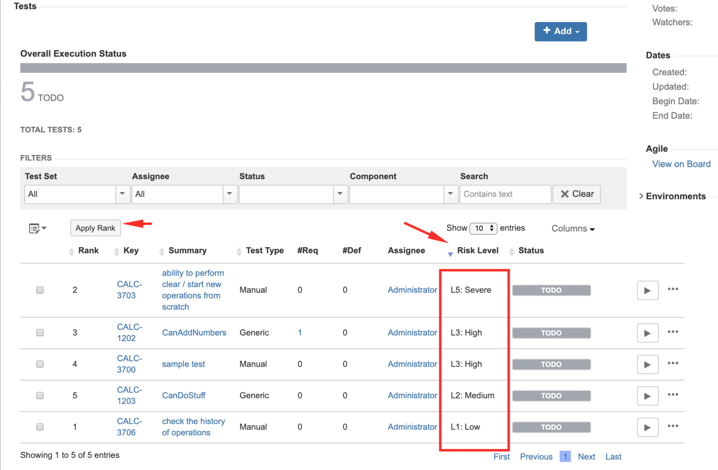Viewport: 718px width, 470px height.
Task: Open Administrator assignee of CALC-3703
Action: coord(412,290)
